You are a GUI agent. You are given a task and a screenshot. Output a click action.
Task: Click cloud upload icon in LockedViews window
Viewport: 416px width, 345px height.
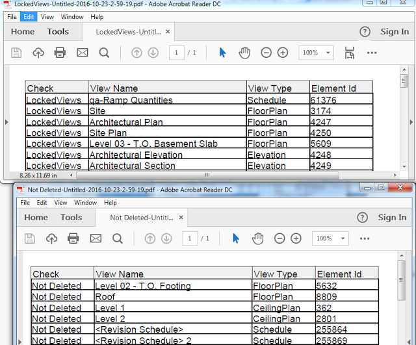pyautogui.click(x=38, y=53)
